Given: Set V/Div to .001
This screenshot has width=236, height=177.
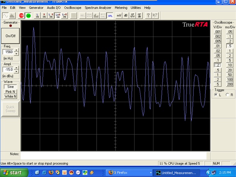Looking at the screenshot, I should pyautogui.click(x=218, y=32).
